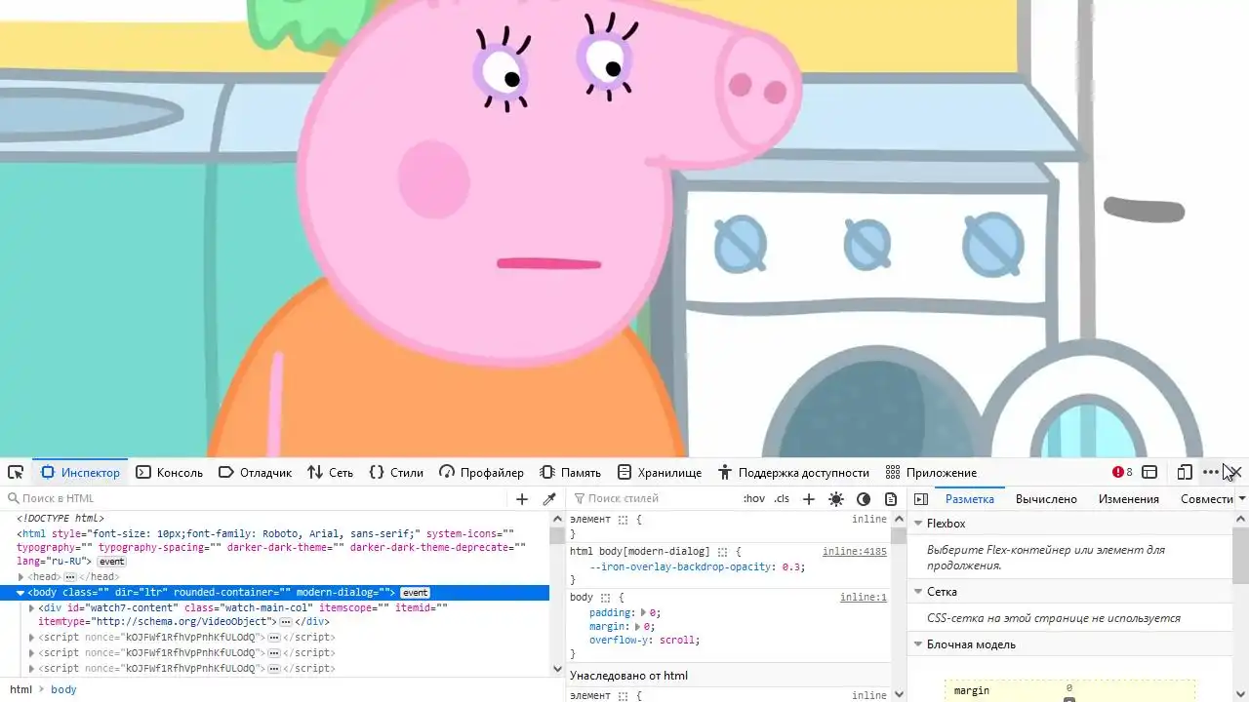Pick a color with the eyedropper
Viewport: 1249px width, 702px height.
tap(549, 499)
